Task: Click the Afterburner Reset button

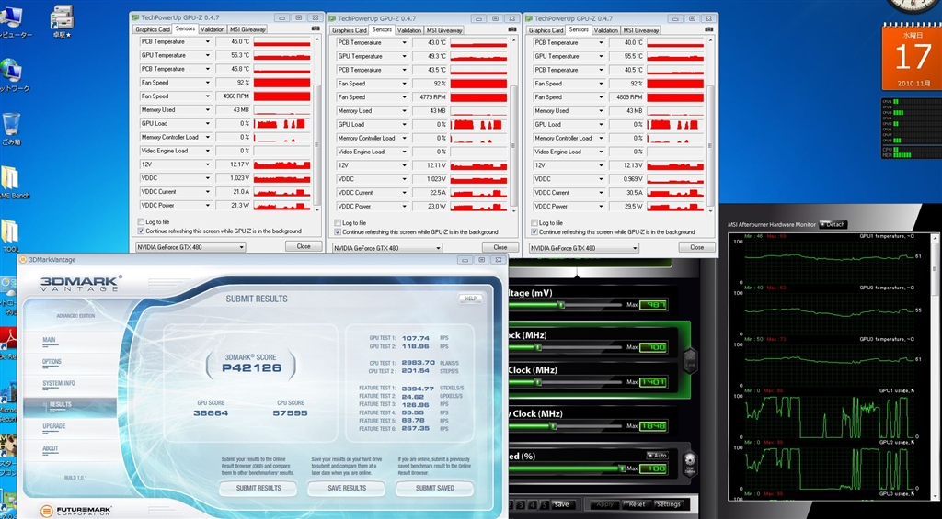Action: (x=637, y=504)
